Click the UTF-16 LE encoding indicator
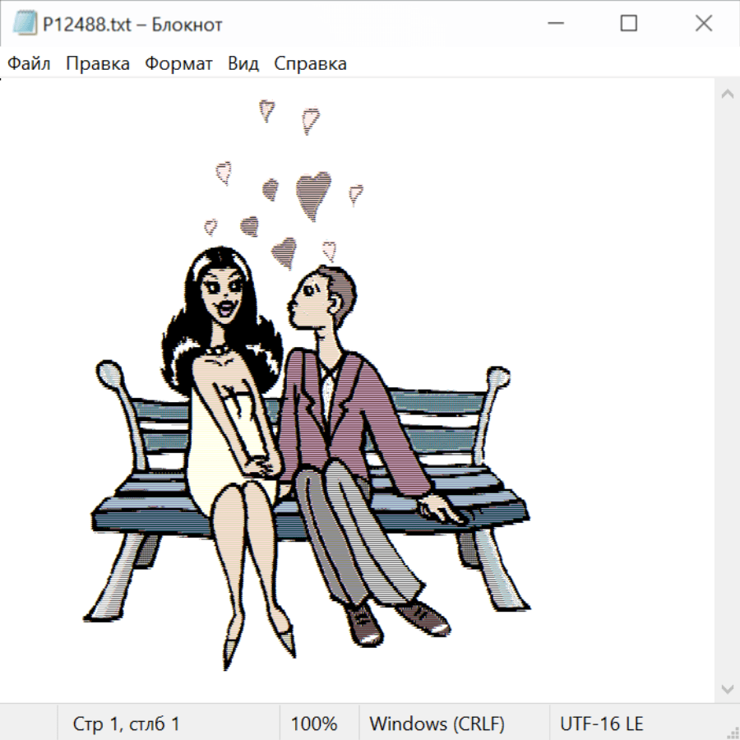The width and height of the screenshot is (740, 740). (x=601, y=724)
